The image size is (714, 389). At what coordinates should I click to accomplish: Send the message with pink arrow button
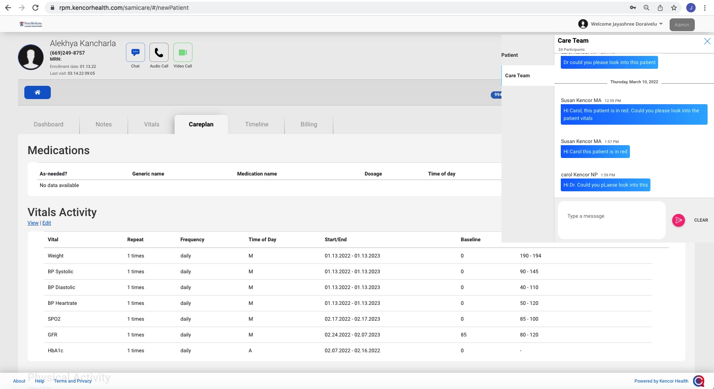coord(679,220)
